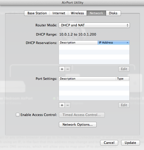Click Description header in Port Settings table
This screenshot has width=144, height=150.
(x=87, y=79)
